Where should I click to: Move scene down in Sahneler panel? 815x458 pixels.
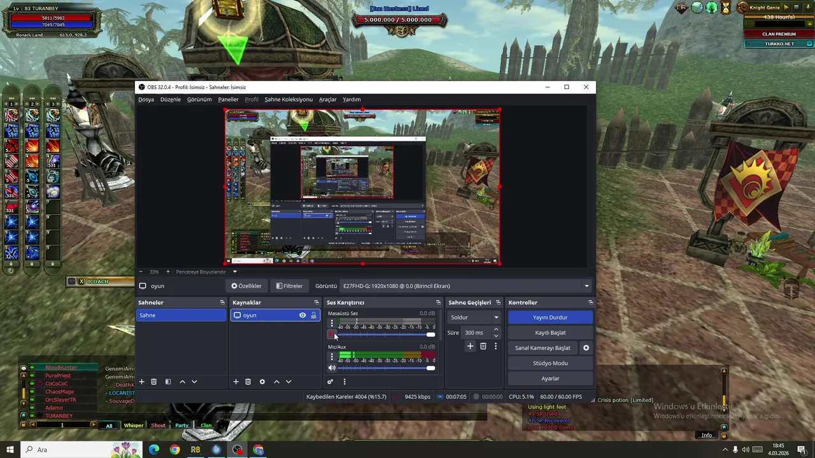click(x=194, y=382)
